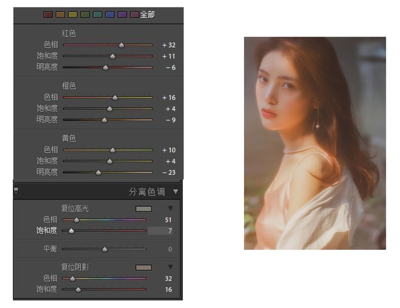Screen dimensions: 400x308
Task: Open the shadows color swatch picker
Action: [143, 267]
